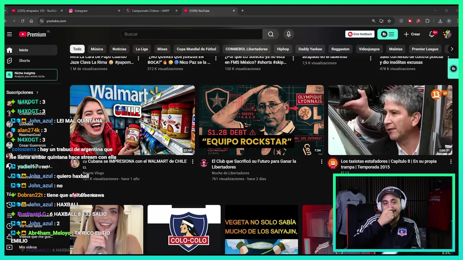Open the Chrome profile R avatar
463x260 pixels.
point(449,21)
